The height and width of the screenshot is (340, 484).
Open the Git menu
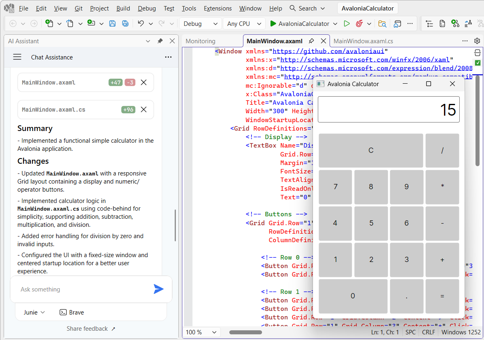pyautogui.click(x=78, y=8)
